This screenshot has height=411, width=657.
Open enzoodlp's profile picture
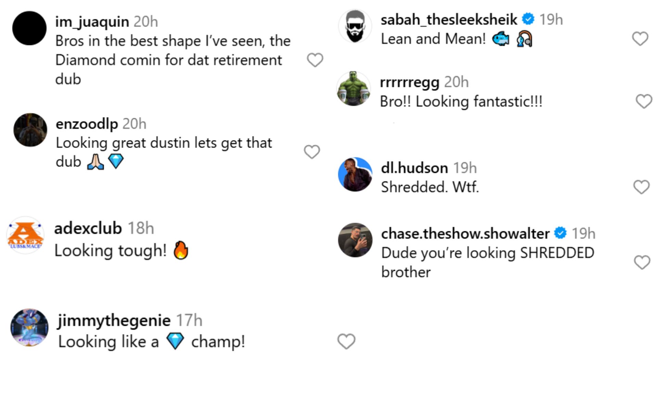click(x=30, y=130)
